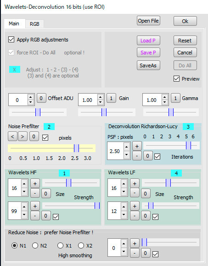Click the Noise Prefilter right arrow button

[22, 136]
